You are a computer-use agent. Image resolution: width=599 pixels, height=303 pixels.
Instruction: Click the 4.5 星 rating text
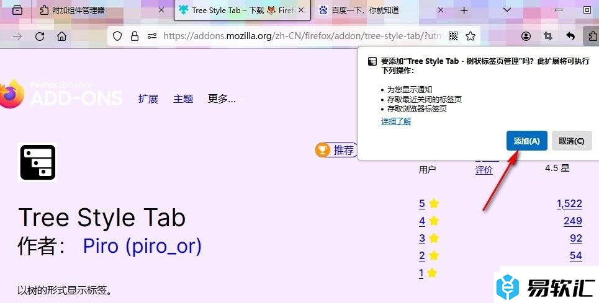pyautogui.click(x=557, y=168)
